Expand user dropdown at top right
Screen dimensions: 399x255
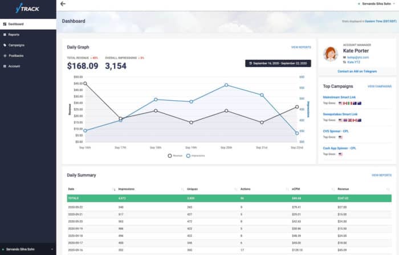(x=376, y=4)
